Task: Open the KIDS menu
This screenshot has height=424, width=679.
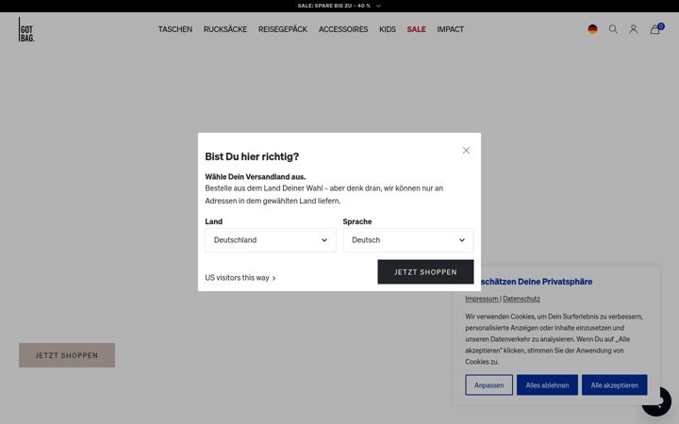Action: tap(388, 29)
